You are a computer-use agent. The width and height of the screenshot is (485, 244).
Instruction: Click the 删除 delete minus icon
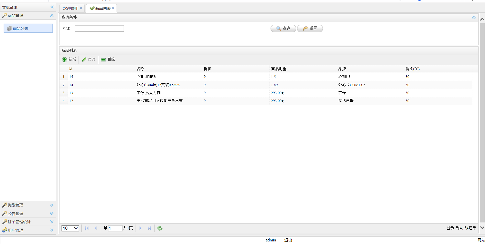[x=103, y=60]
